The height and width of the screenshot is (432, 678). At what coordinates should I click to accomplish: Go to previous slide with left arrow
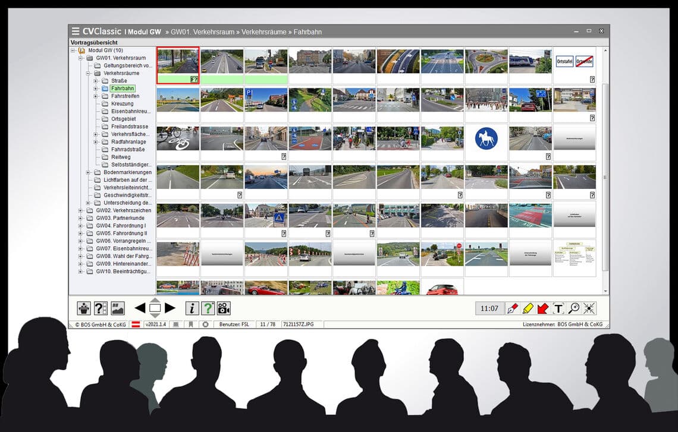140,308
